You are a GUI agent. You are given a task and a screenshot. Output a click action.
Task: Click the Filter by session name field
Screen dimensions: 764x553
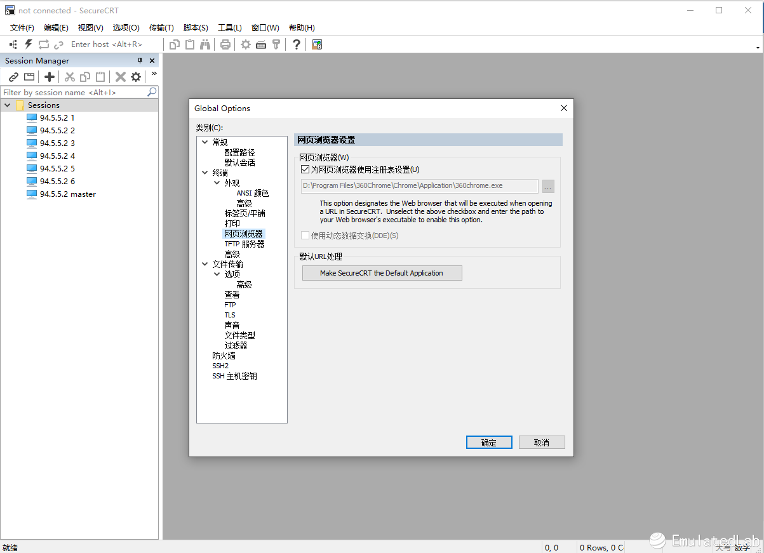point(74,92)
